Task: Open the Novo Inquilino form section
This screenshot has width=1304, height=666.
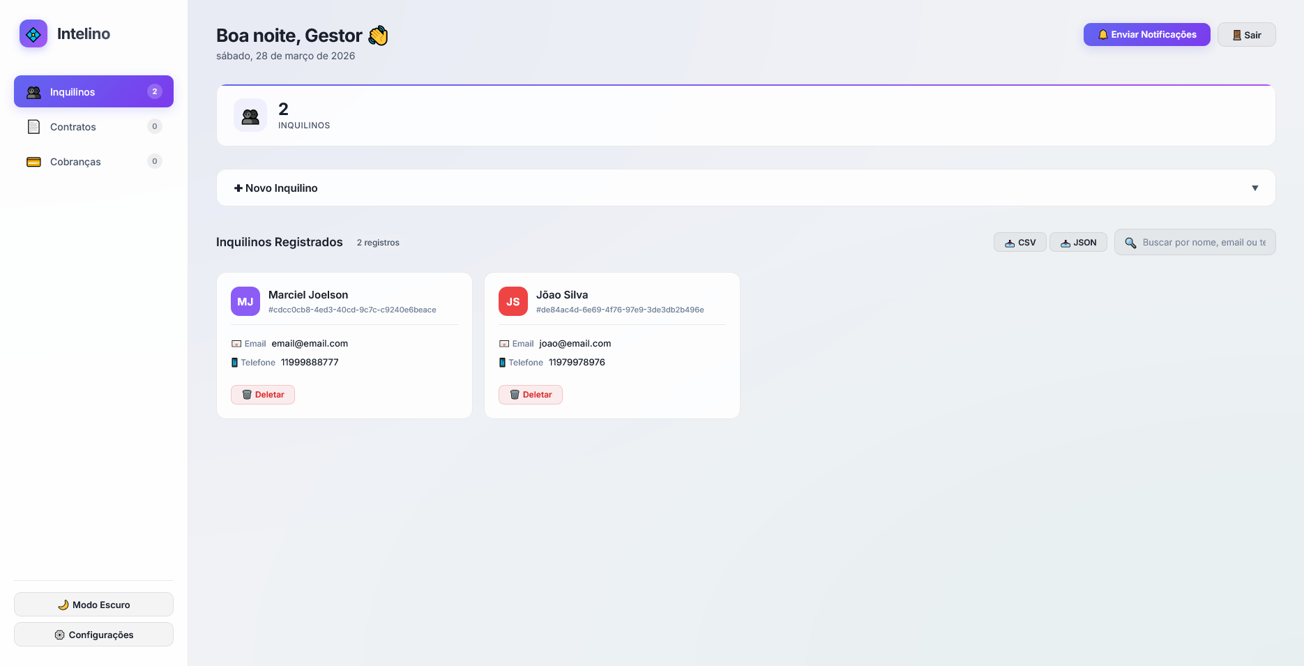Action: click(x=276, y=188)
